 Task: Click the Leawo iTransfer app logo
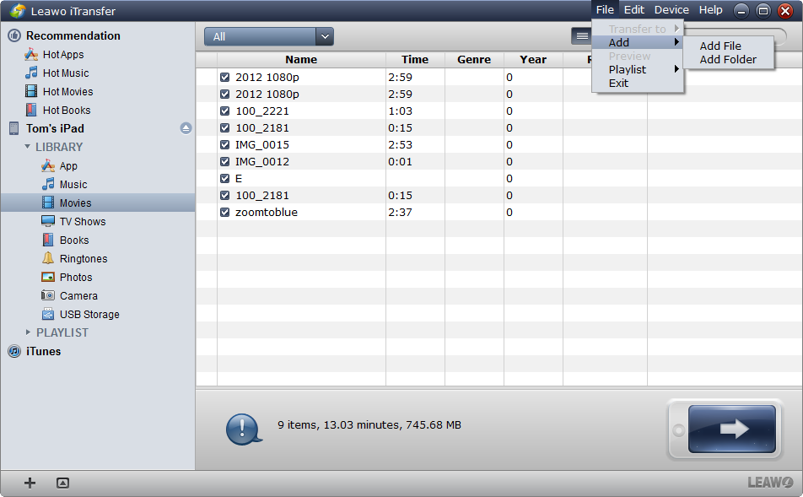tap(18, 11)
